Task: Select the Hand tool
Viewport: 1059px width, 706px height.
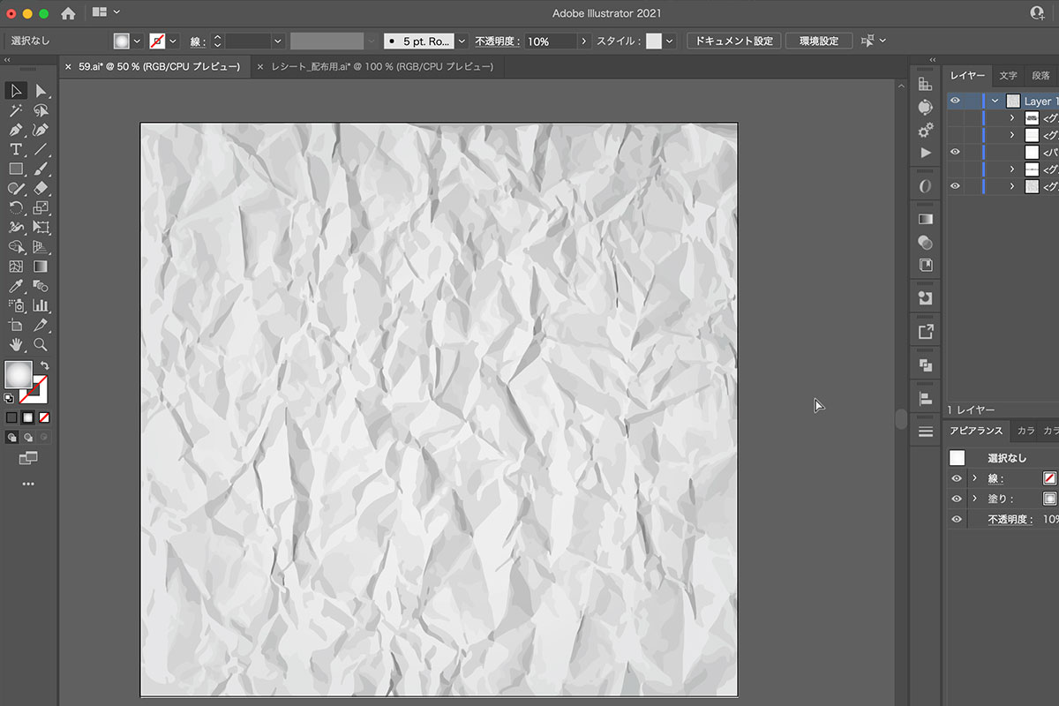Action: click(x=16, y=344)
